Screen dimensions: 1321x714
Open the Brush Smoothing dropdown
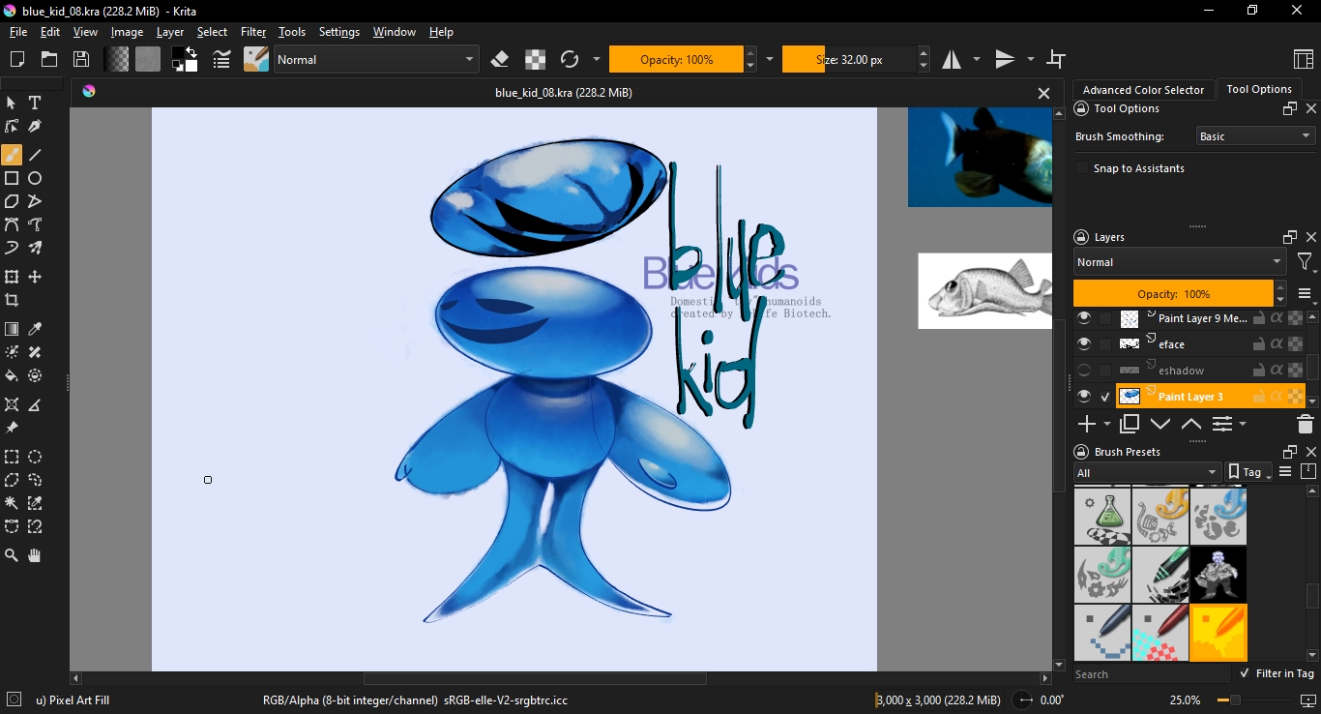tap(1255, 136)
